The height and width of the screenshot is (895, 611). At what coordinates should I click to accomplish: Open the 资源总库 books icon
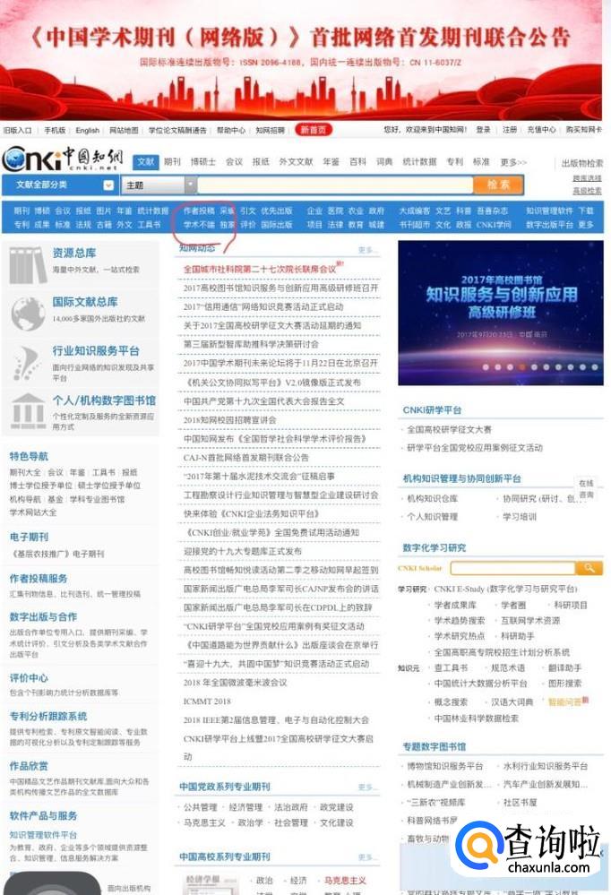click(x=28, y=263)
